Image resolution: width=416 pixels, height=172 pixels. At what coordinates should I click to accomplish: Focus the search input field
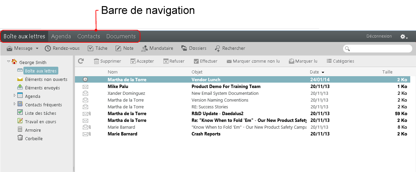(378, 49)
